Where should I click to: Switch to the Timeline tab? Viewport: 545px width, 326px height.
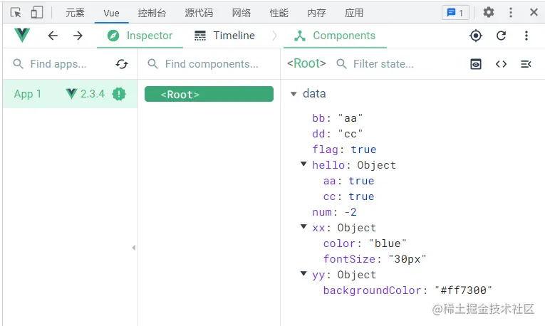click(x=224, y=36)
